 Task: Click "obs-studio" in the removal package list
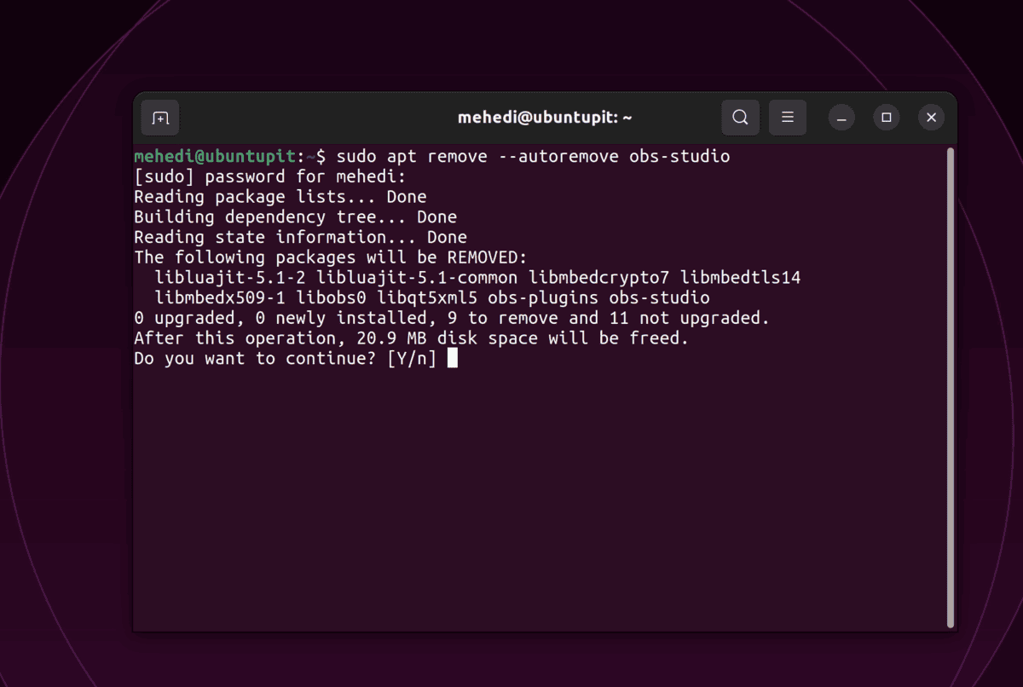[659, 298]
